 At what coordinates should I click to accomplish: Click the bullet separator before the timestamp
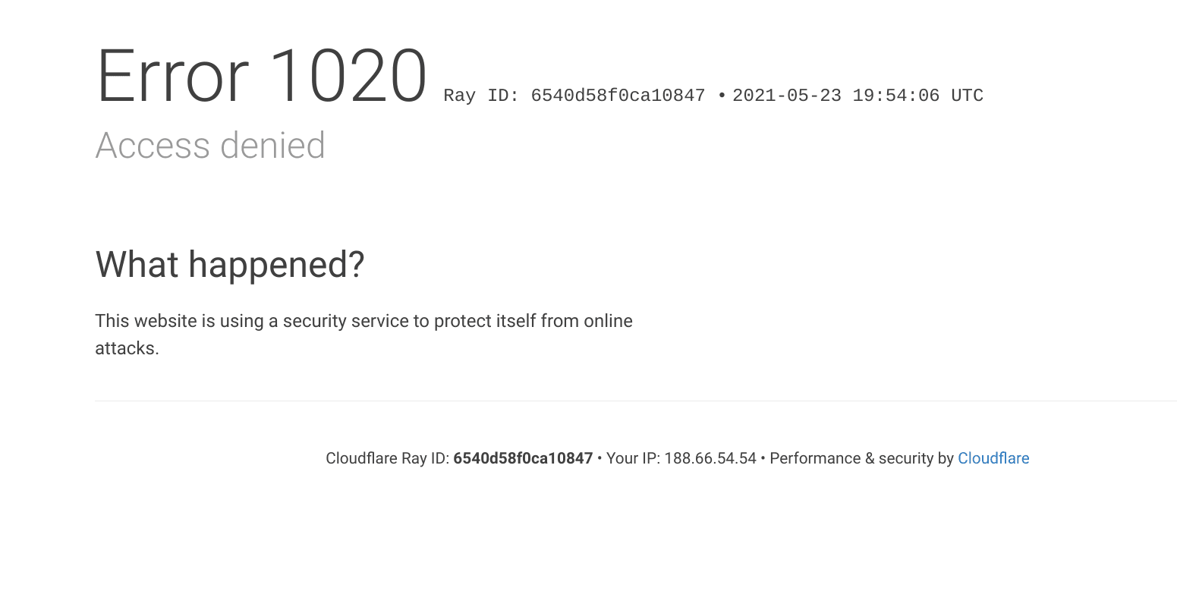pyautogui.click(x=722, y=96)
